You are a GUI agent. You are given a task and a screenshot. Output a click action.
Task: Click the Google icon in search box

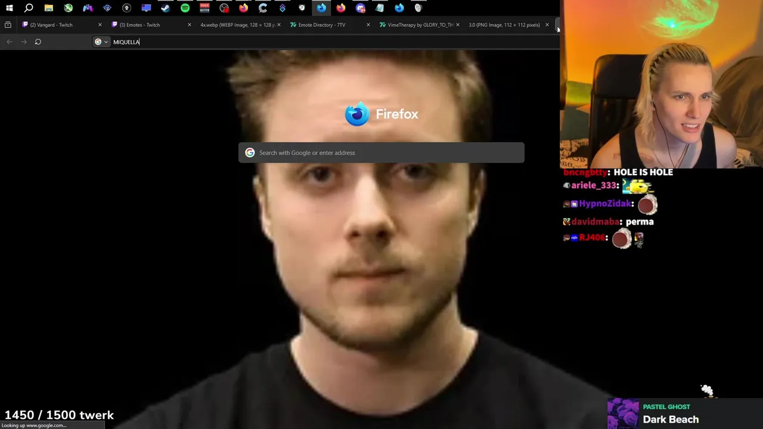pos(250,153)
